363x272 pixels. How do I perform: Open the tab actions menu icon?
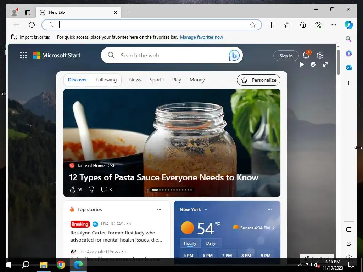click(28, 12)
